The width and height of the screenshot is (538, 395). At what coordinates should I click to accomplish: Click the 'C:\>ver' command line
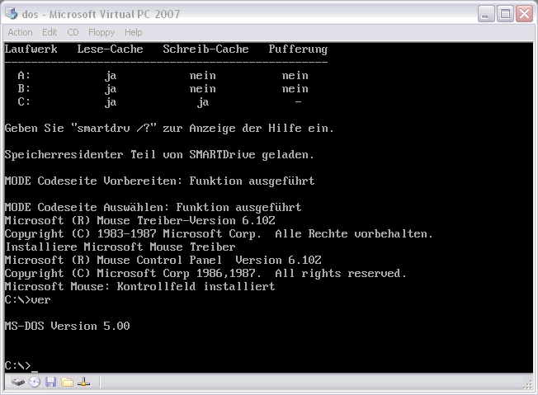[28, 299]
